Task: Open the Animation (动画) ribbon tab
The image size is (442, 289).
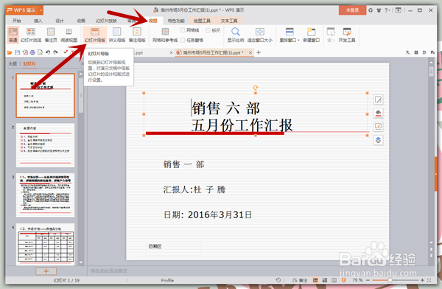Action: click(x=81, y=21)
